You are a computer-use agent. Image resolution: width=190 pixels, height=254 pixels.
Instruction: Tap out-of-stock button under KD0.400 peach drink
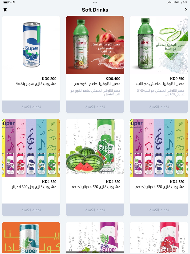coord(95,107)
